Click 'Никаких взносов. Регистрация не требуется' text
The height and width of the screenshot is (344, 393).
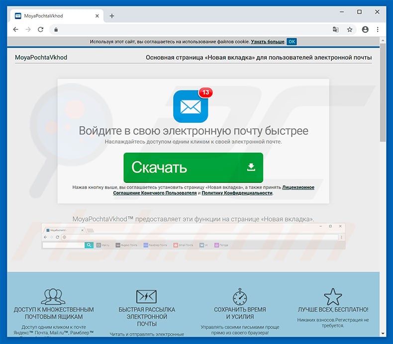click(x=333, y=323)
